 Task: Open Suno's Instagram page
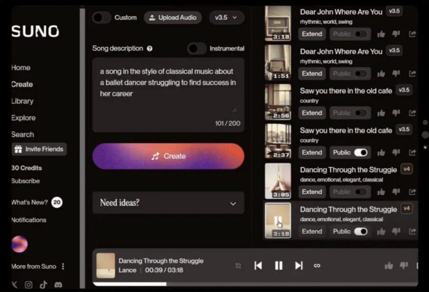[x=28, y=285]
